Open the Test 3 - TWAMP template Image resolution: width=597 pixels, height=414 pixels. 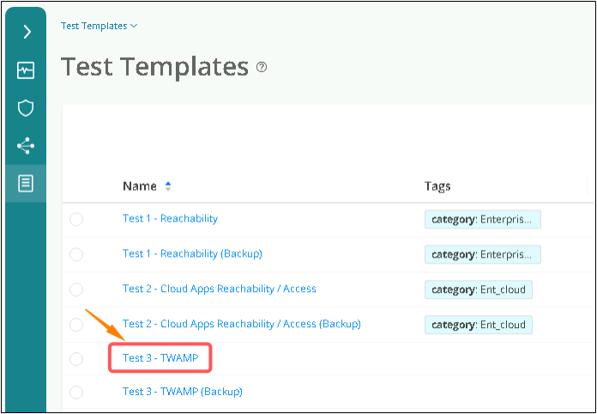coord(160,357)
